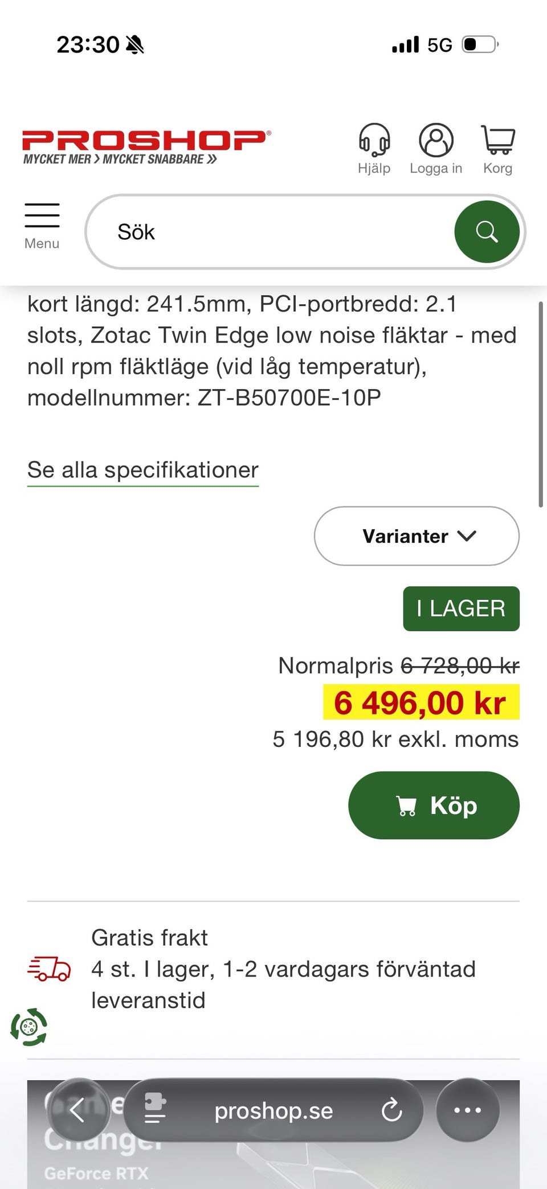Open the page reader tools icon
Viewport: 547px width, 1189px height.
[155, 1110]
